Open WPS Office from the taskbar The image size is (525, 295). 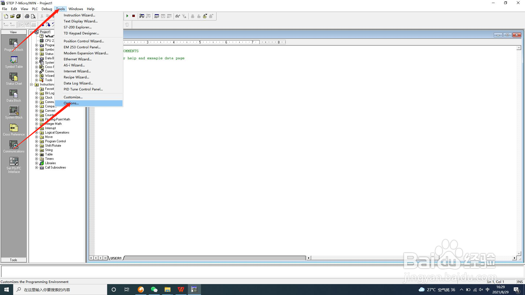[x=181, y=290]
